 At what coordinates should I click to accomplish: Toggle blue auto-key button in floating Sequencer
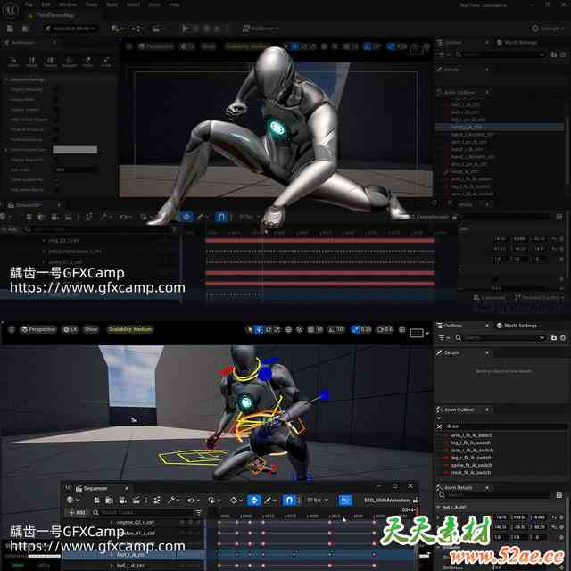pos(253,501)
